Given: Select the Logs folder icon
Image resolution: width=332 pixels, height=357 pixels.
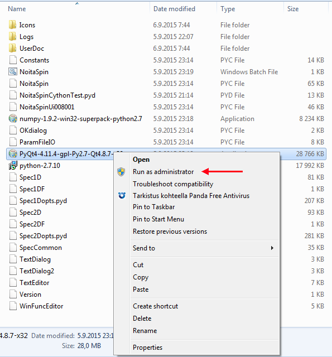Looking at the screenshot, I should [12, 36].
